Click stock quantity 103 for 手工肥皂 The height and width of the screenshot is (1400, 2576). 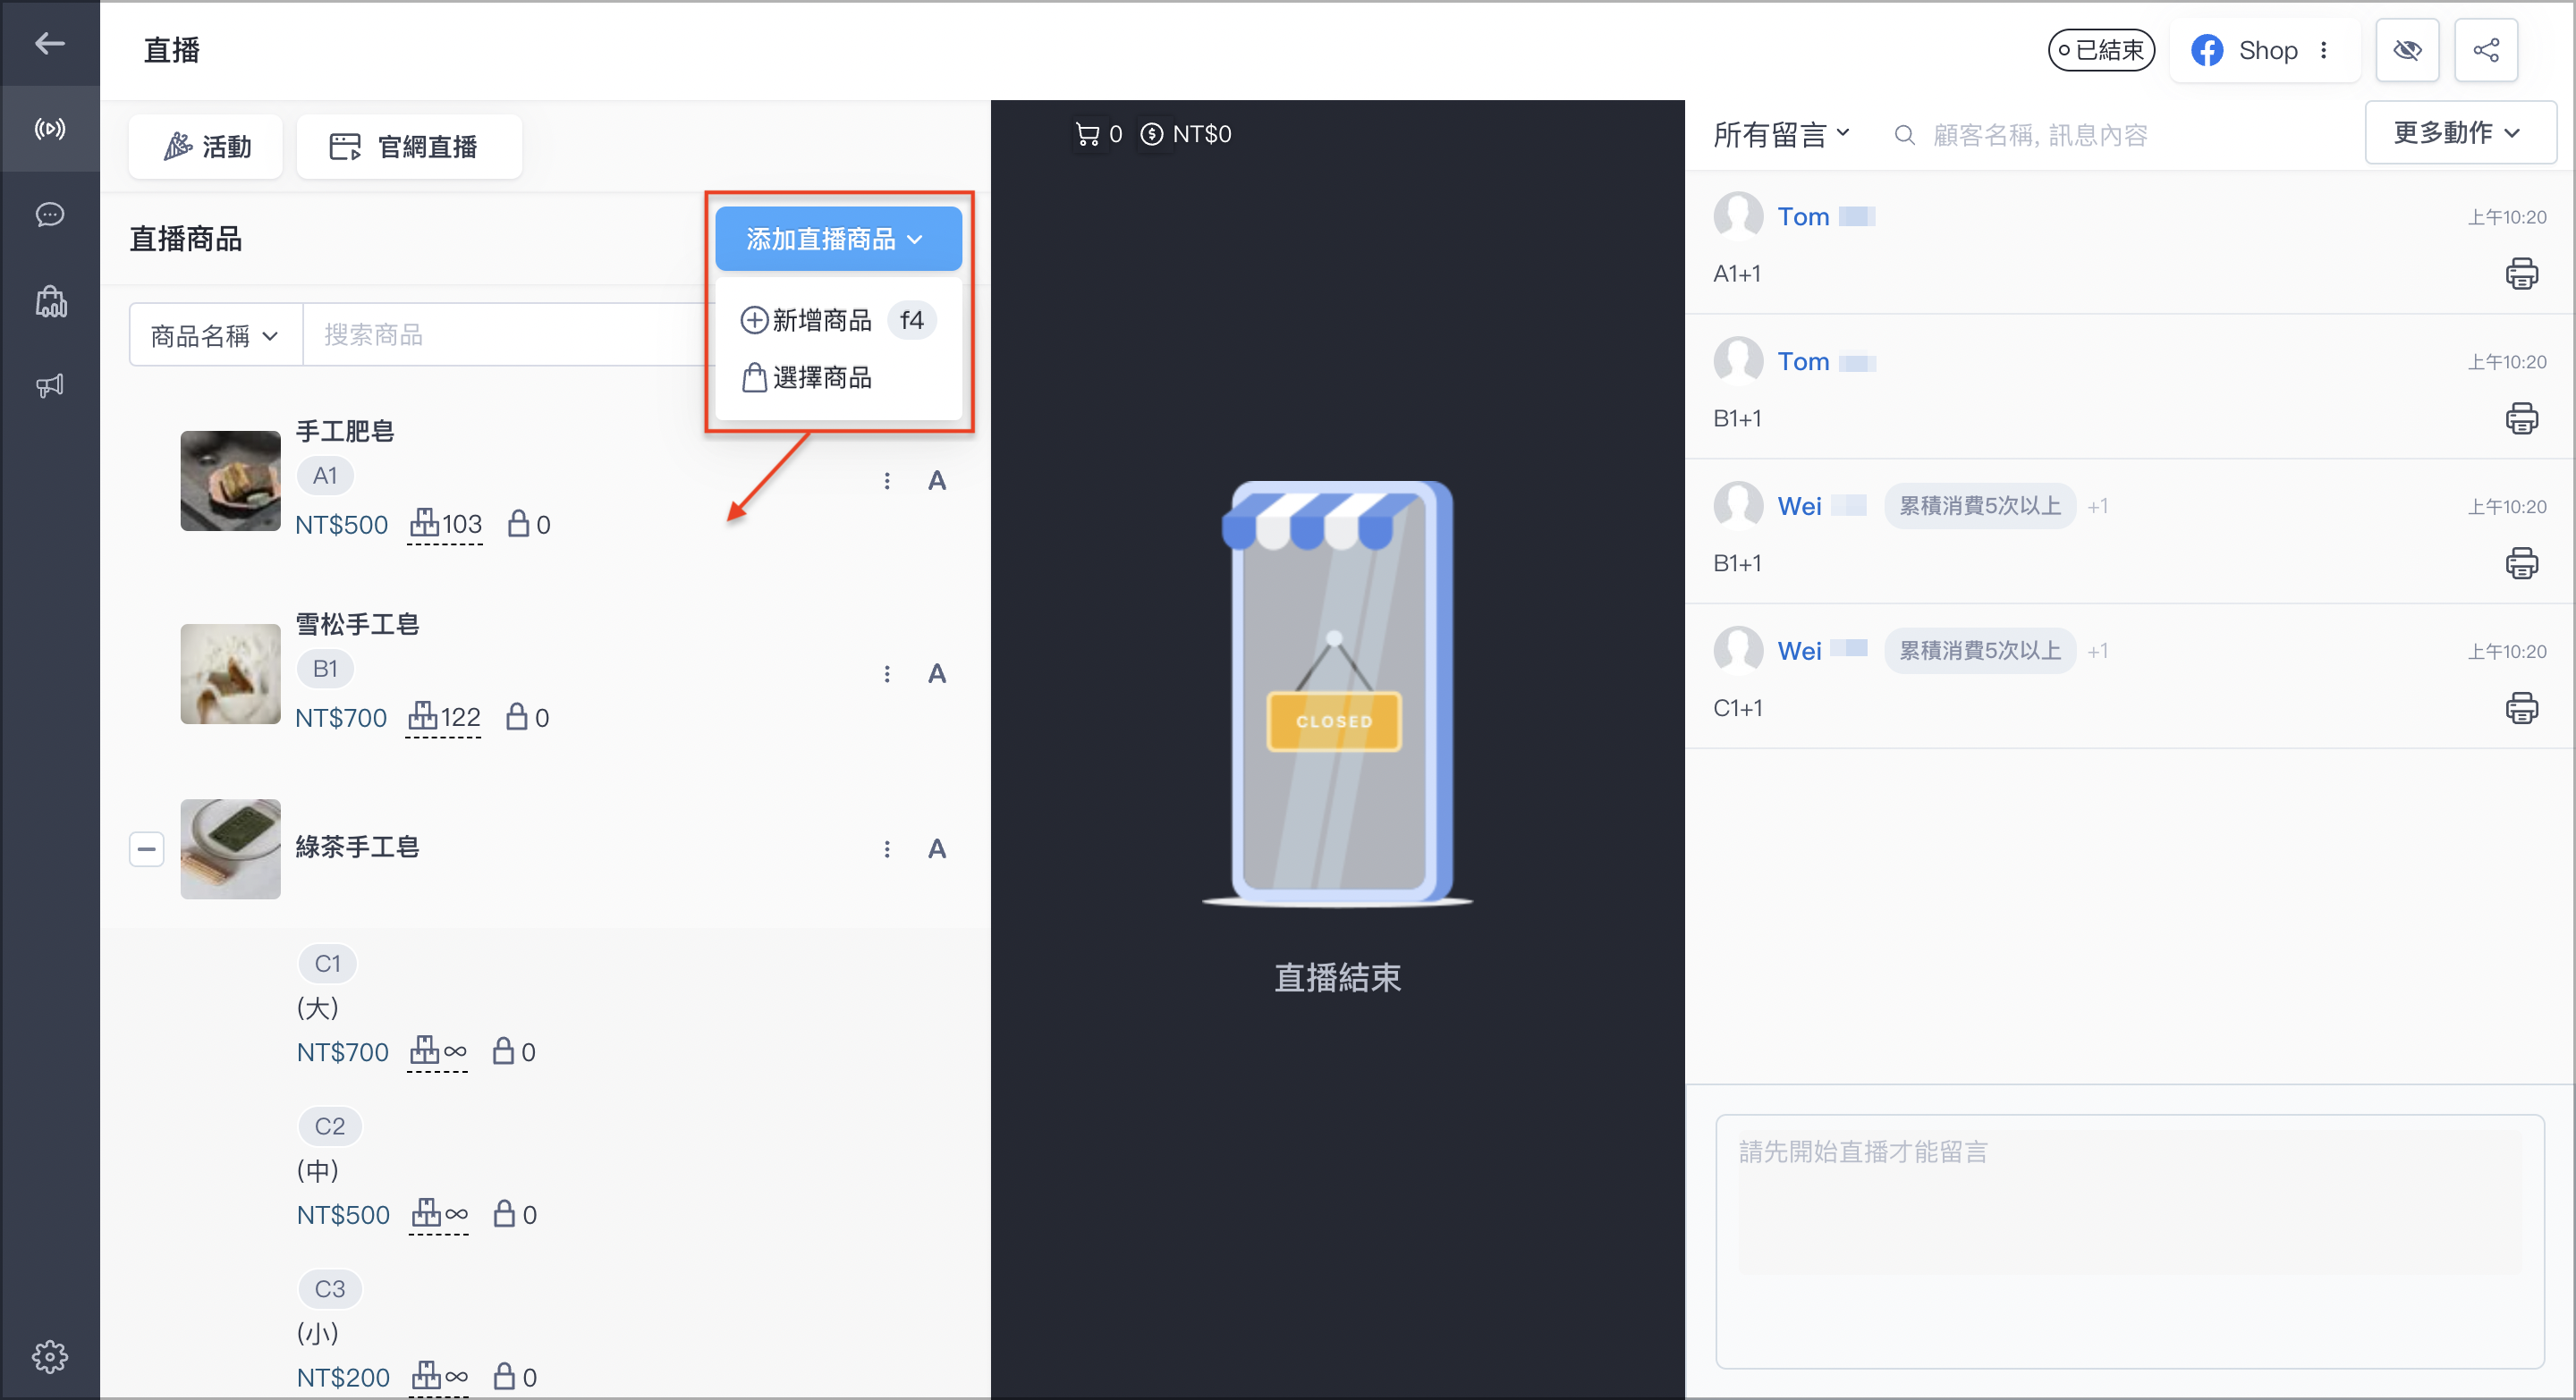pos(445,525)
